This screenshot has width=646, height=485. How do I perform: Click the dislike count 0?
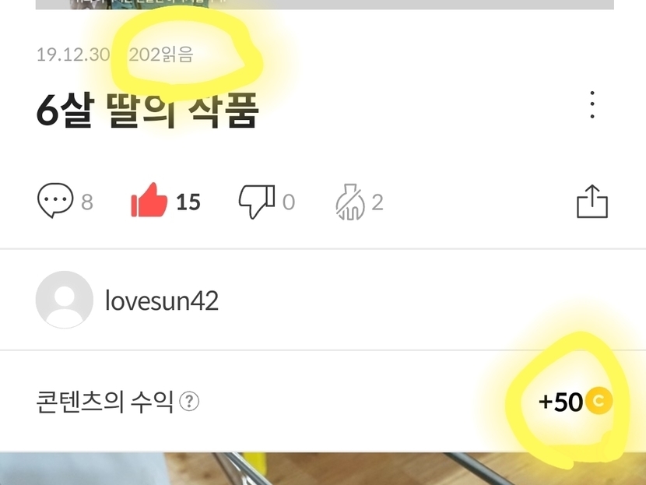point(289,202)
